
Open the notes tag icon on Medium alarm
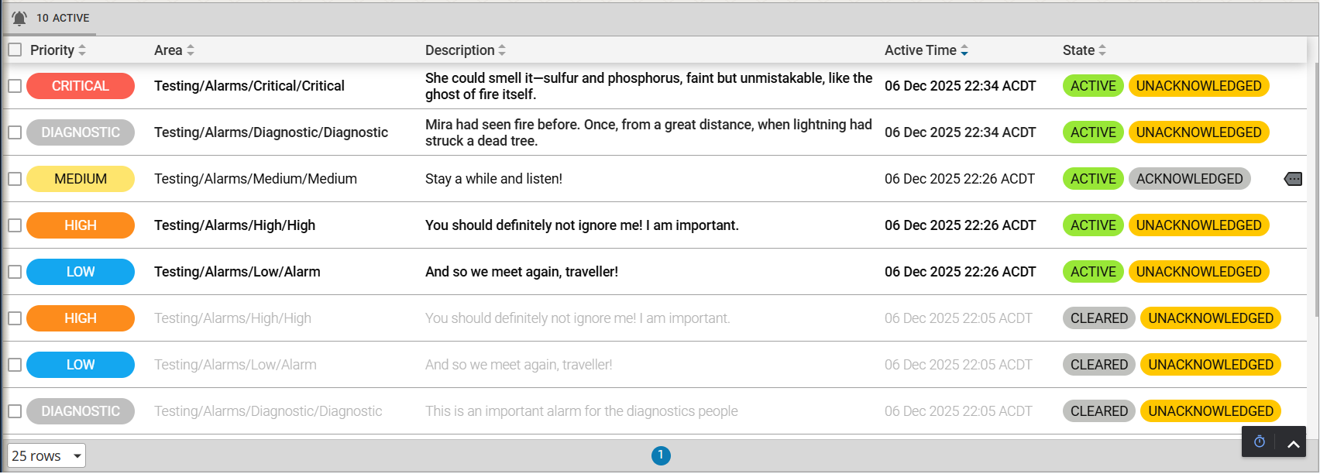(x=1293, y=179)
